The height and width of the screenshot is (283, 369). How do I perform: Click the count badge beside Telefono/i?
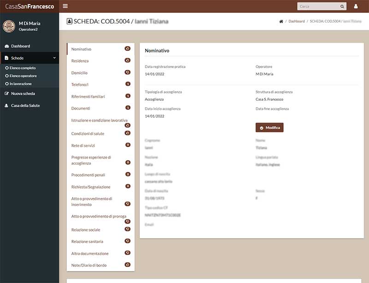[128, 84]
